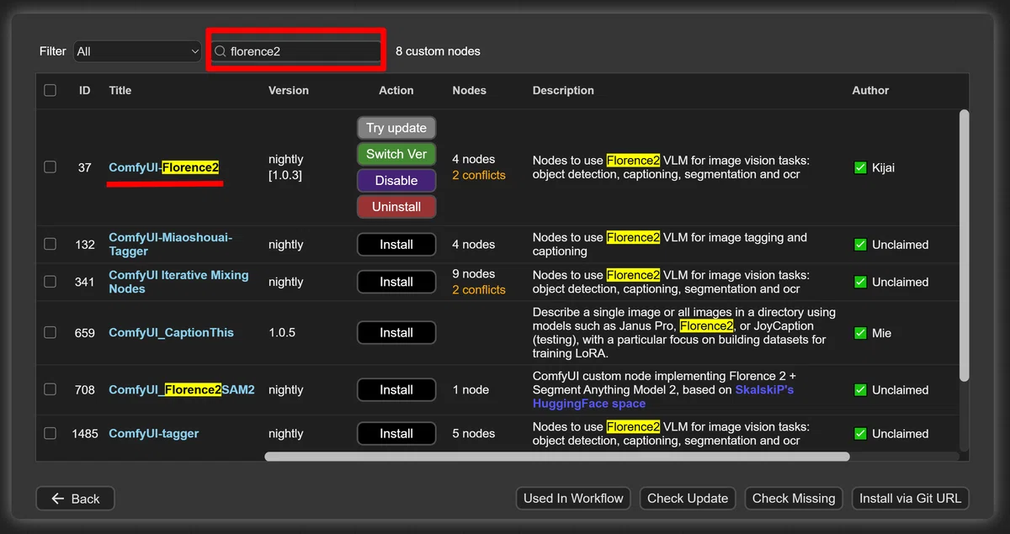Open the ComfyUI-Florence2 title link
The height and width of the screenshot is (534, 1010).
(164, 167)
